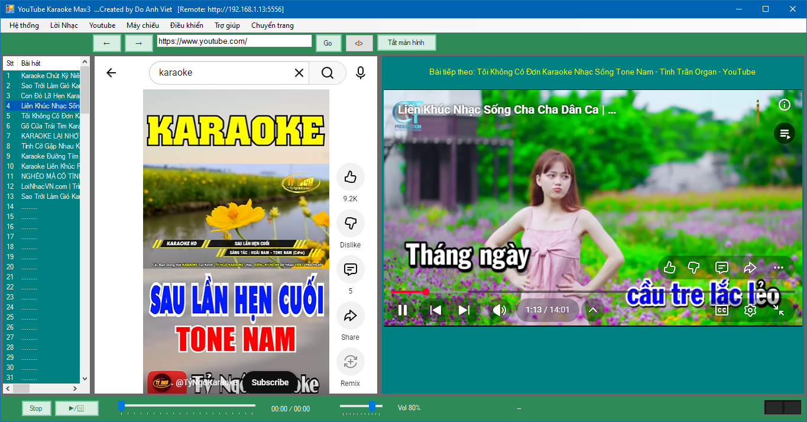Click the Shorts Share icon
Viewport: 807px width, 422px height.
coord(351,315)
